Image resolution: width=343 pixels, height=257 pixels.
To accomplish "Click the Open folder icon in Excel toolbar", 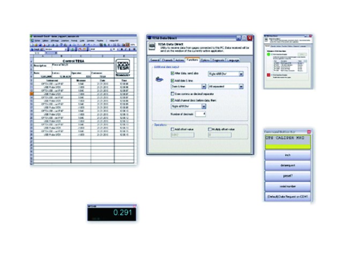I will coord(36,45).
